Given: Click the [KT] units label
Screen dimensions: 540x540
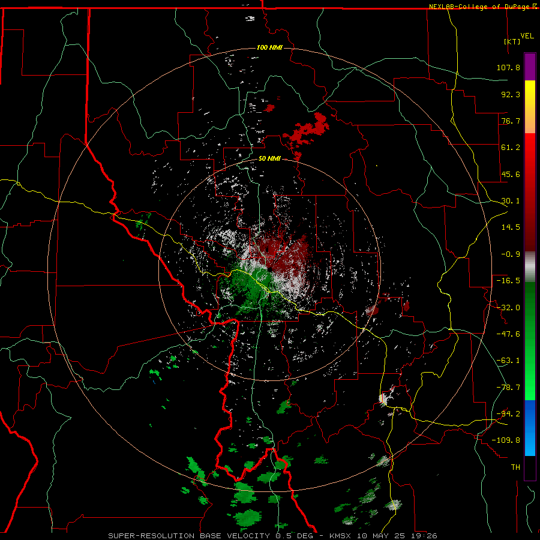Looking at the screenshot, I should (512, 41).
